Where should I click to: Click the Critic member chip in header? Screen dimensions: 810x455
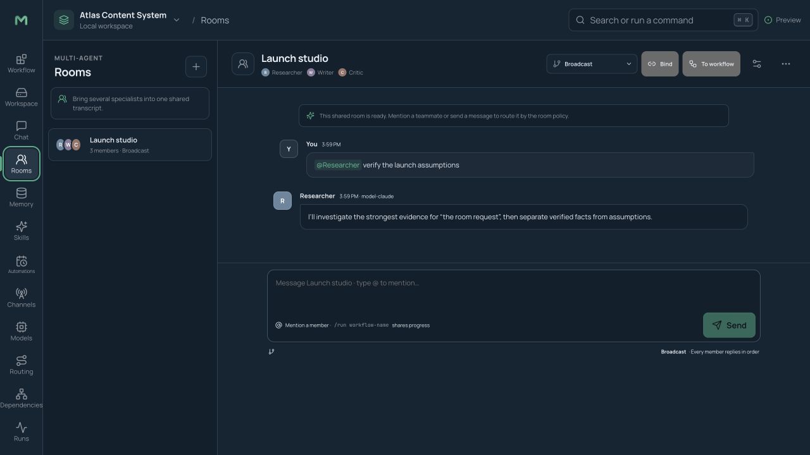point(351,73)
